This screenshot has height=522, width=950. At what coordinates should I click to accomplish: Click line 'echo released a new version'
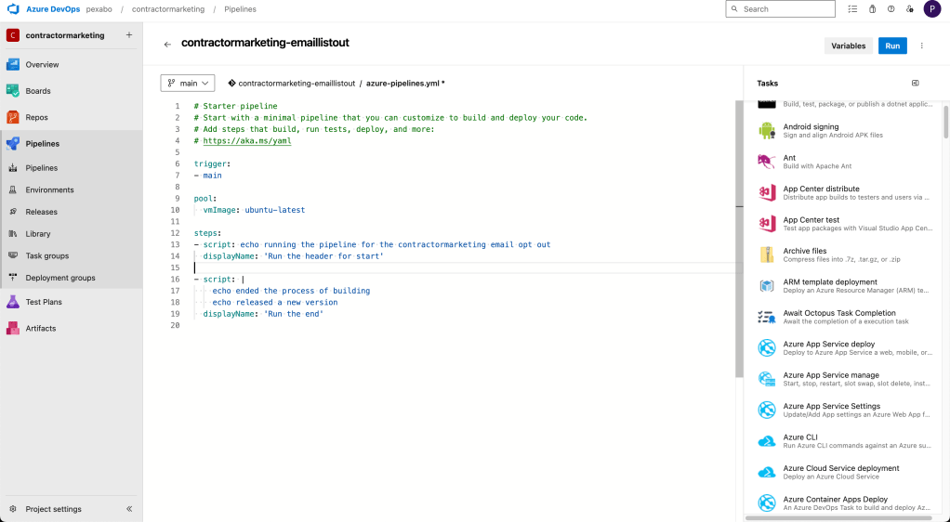274,302
